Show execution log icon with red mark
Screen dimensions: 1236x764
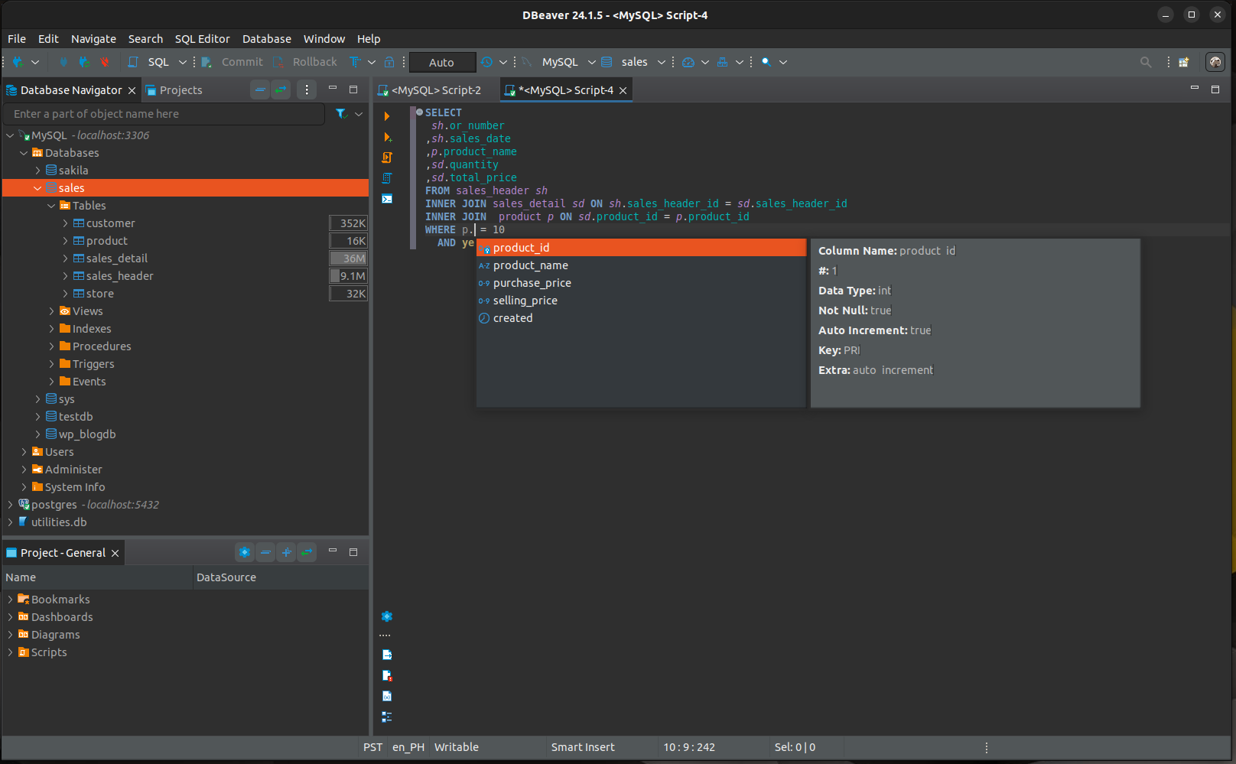pos(387,675)
